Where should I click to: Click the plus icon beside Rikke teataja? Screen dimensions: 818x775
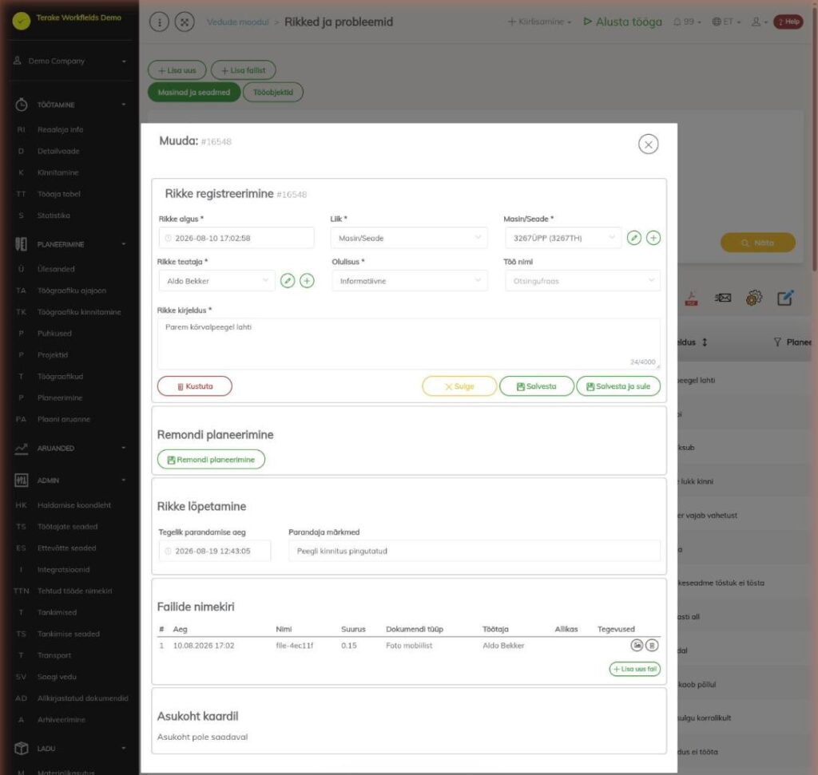[x=307, y=281]
